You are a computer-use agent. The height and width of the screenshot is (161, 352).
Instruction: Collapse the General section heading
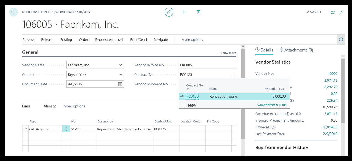[30, 52]
